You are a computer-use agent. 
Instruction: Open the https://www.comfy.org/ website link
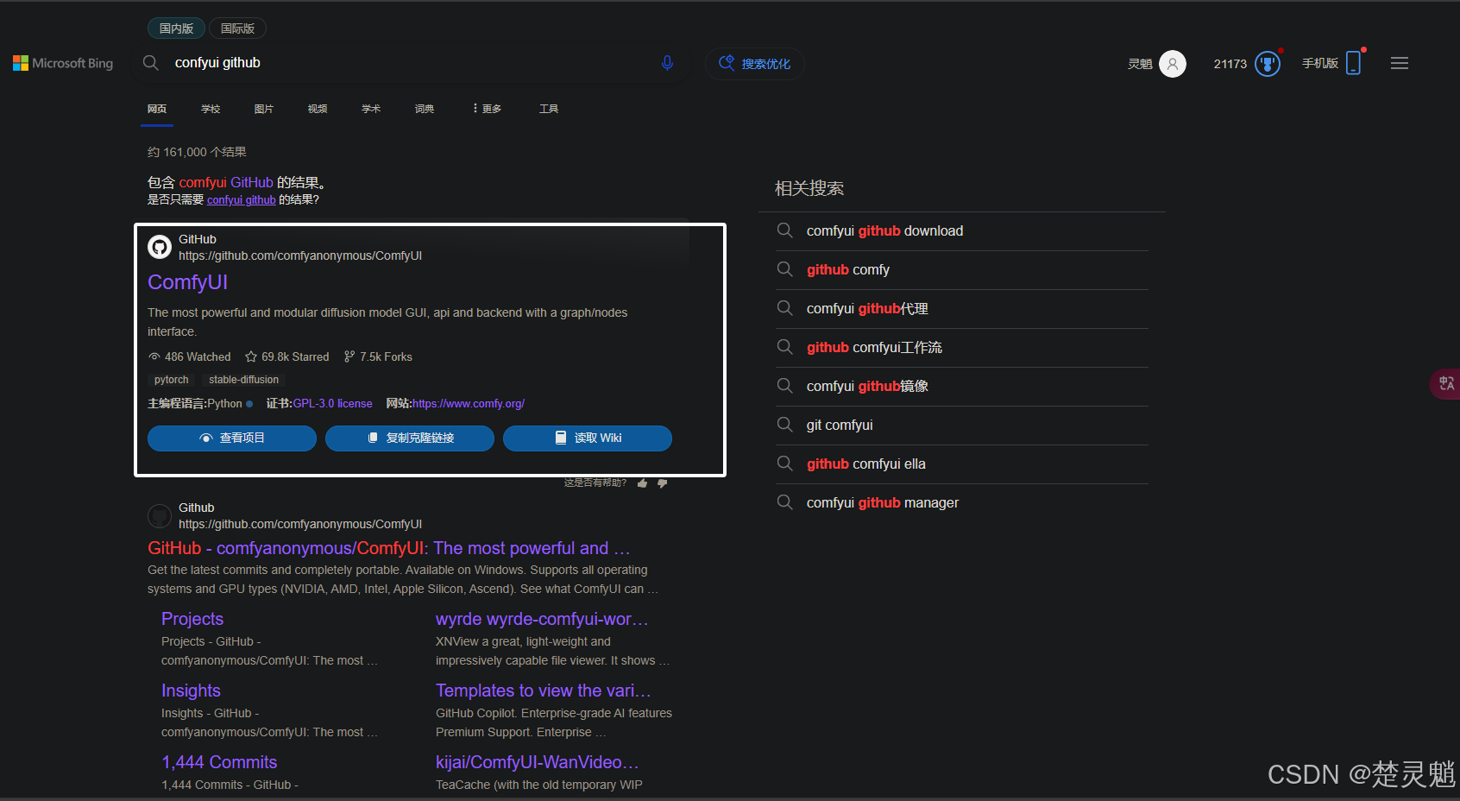[x=469, y=404]
